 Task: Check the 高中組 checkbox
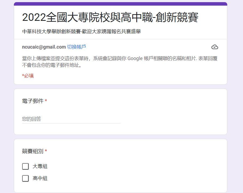click(25, 178)
